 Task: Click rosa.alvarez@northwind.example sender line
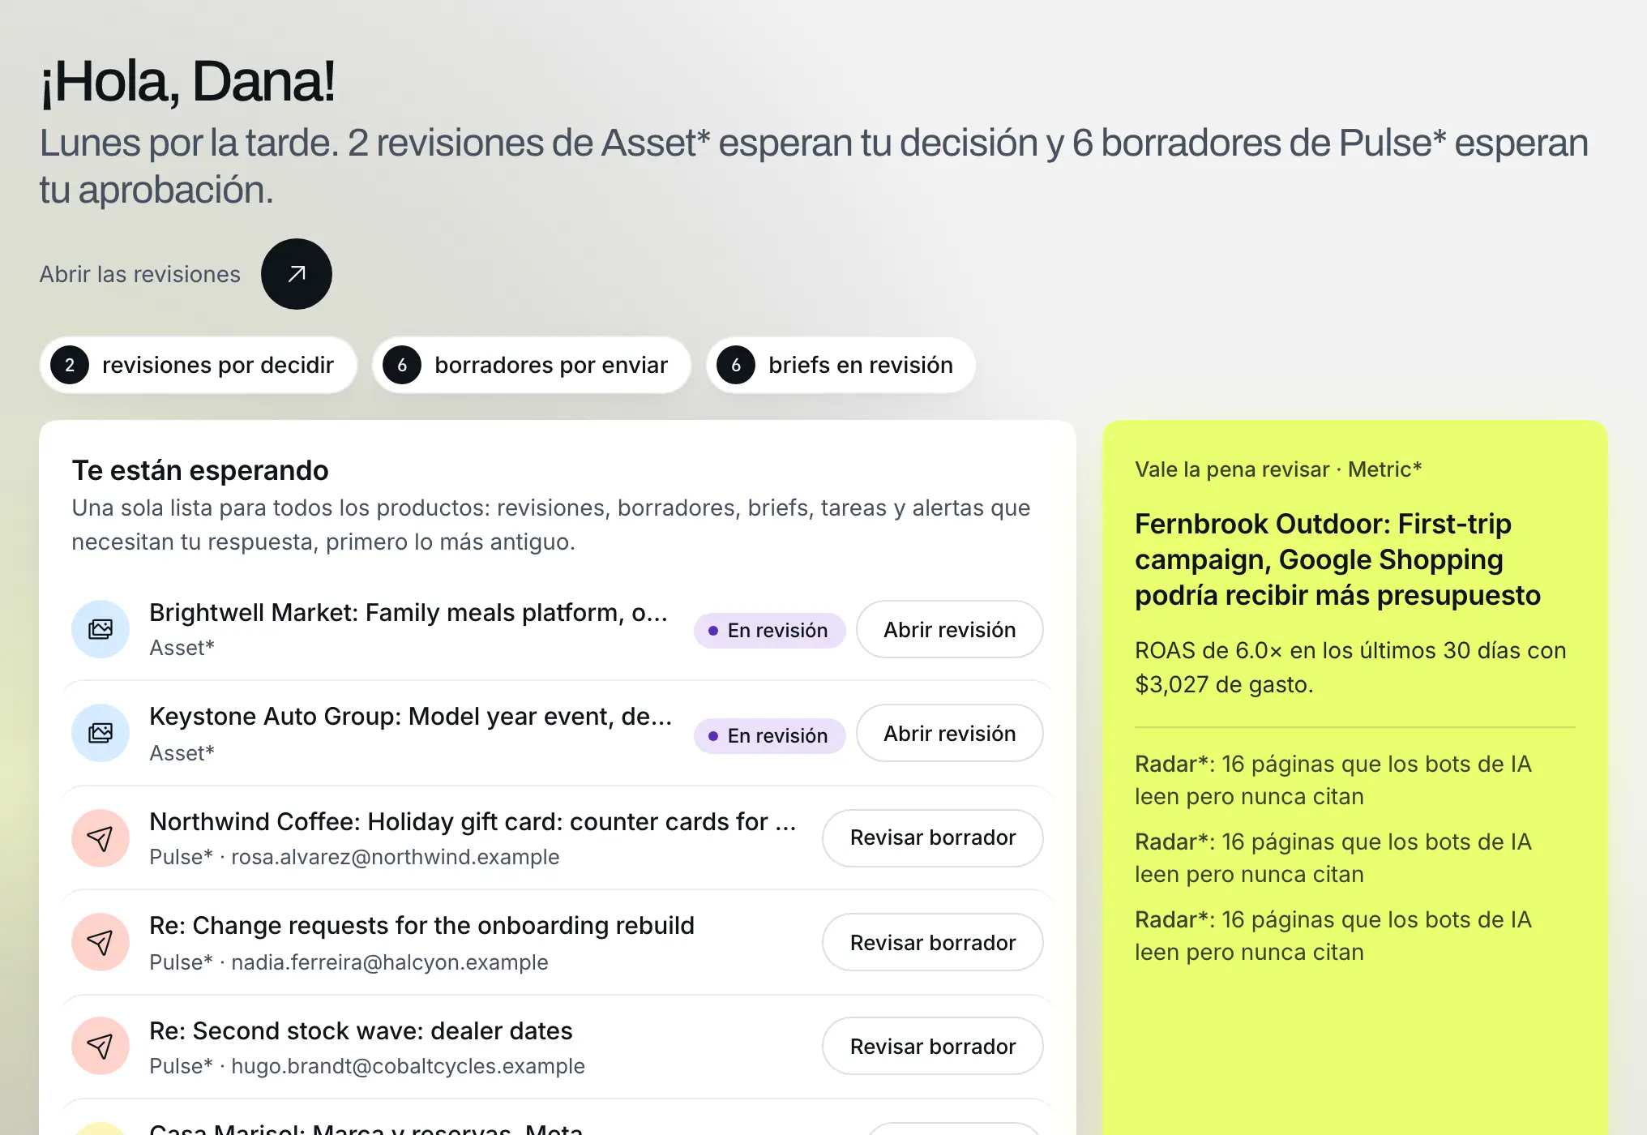[x=354, y=857]
